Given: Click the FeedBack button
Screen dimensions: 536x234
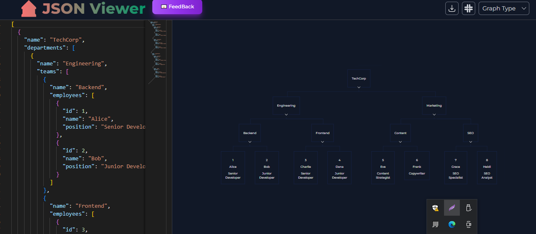Looking at the screenshot, I should [x=177, y=7].
